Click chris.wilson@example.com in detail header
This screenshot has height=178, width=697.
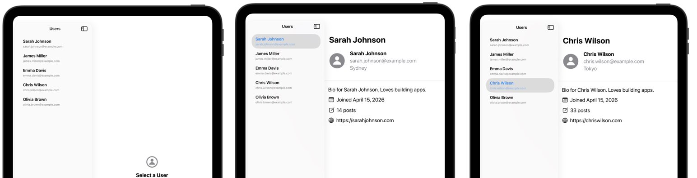613,62
